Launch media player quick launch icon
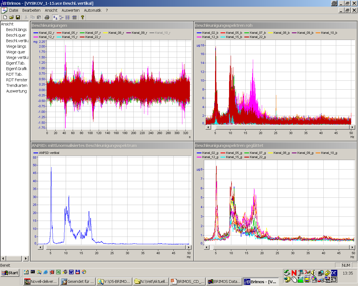The image size is (358, 286). pos(84,272)
